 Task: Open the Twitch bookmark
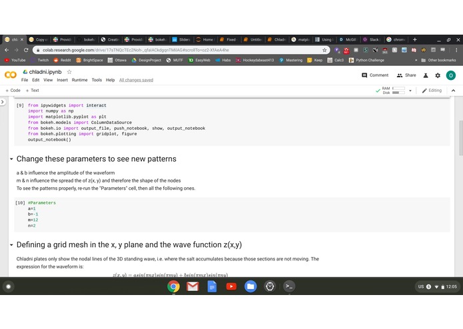coord(39,60)
